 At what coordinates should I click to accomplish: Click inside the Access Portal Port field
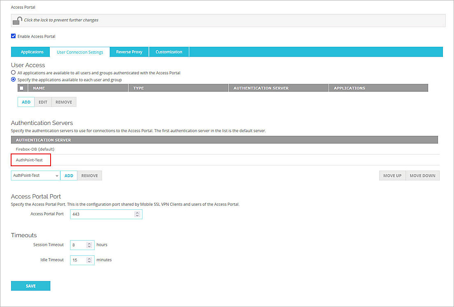click(103, 213)
